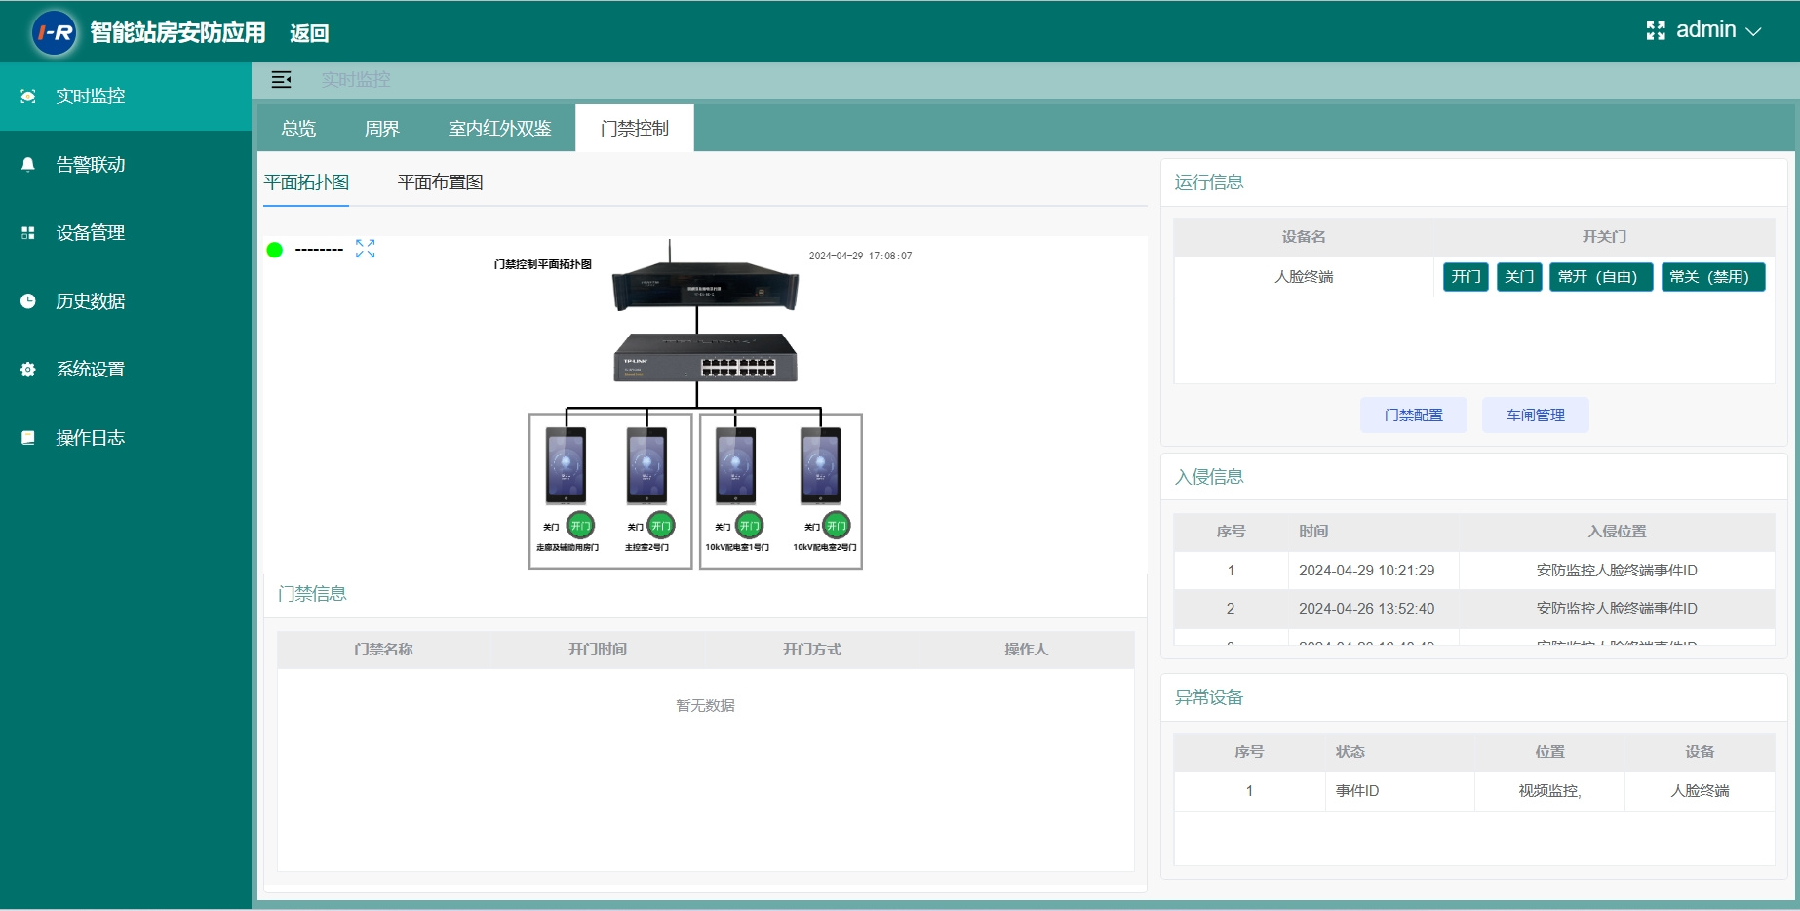Select the 平面拓扑图 sub-tab

(306, 182)
